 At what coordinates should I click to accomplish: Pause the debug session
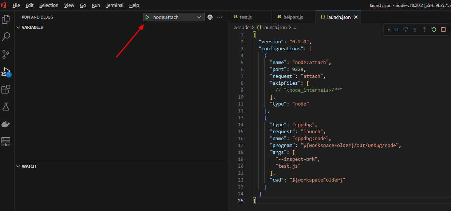[x=396, y=29]
